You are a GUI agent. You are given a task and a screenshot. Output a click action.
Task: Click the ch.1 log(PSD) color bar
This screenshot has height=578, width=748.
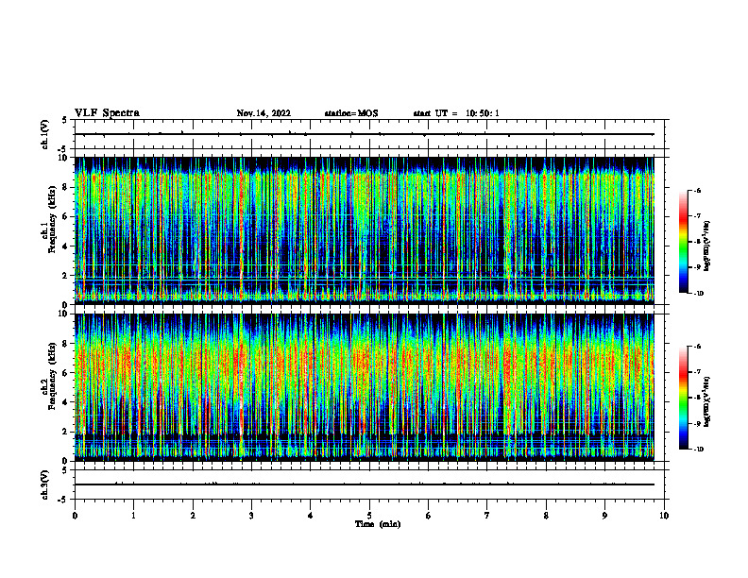(684, 242)
